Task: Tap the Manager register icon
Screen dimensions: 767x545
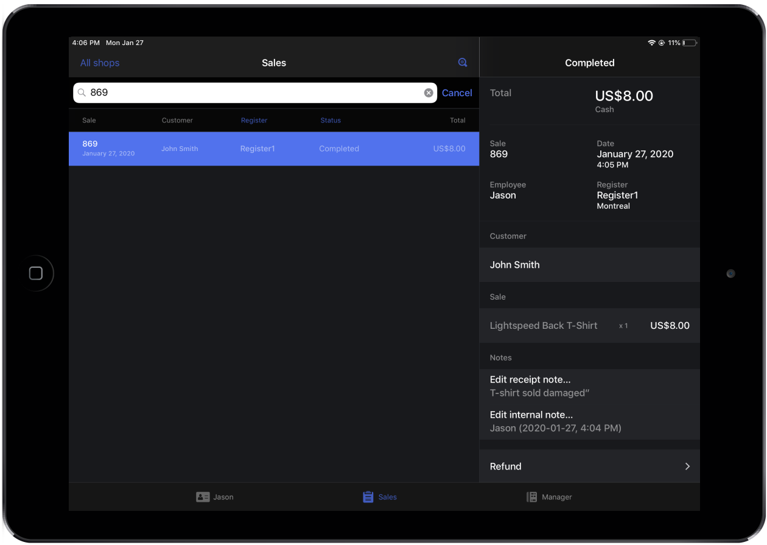Action: [x=531, y=497]
